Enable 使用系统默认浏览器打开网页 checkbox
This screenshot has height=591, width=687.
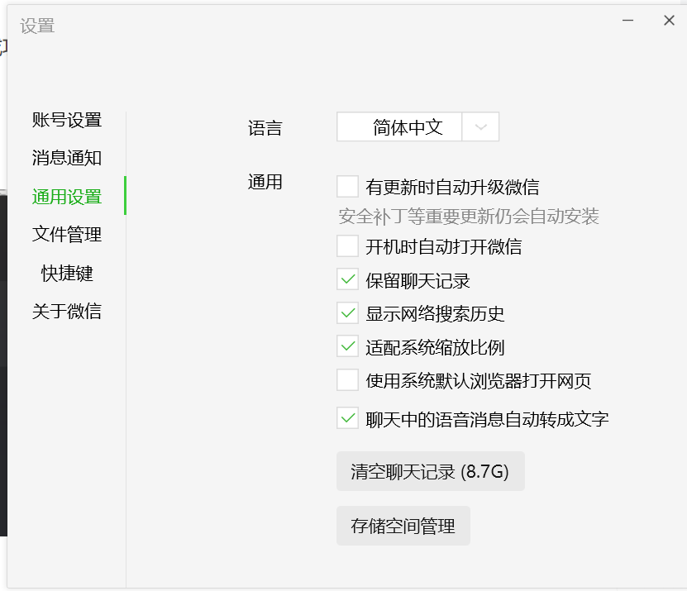347,380
